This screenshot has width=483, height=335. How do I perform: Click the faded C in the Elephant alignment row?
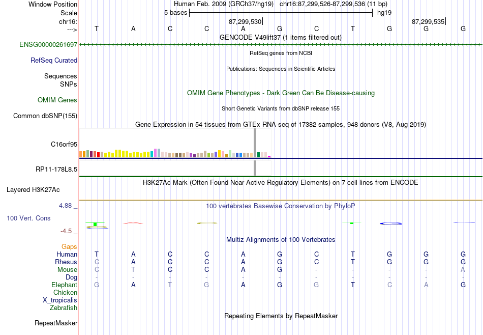coord(389,285)
